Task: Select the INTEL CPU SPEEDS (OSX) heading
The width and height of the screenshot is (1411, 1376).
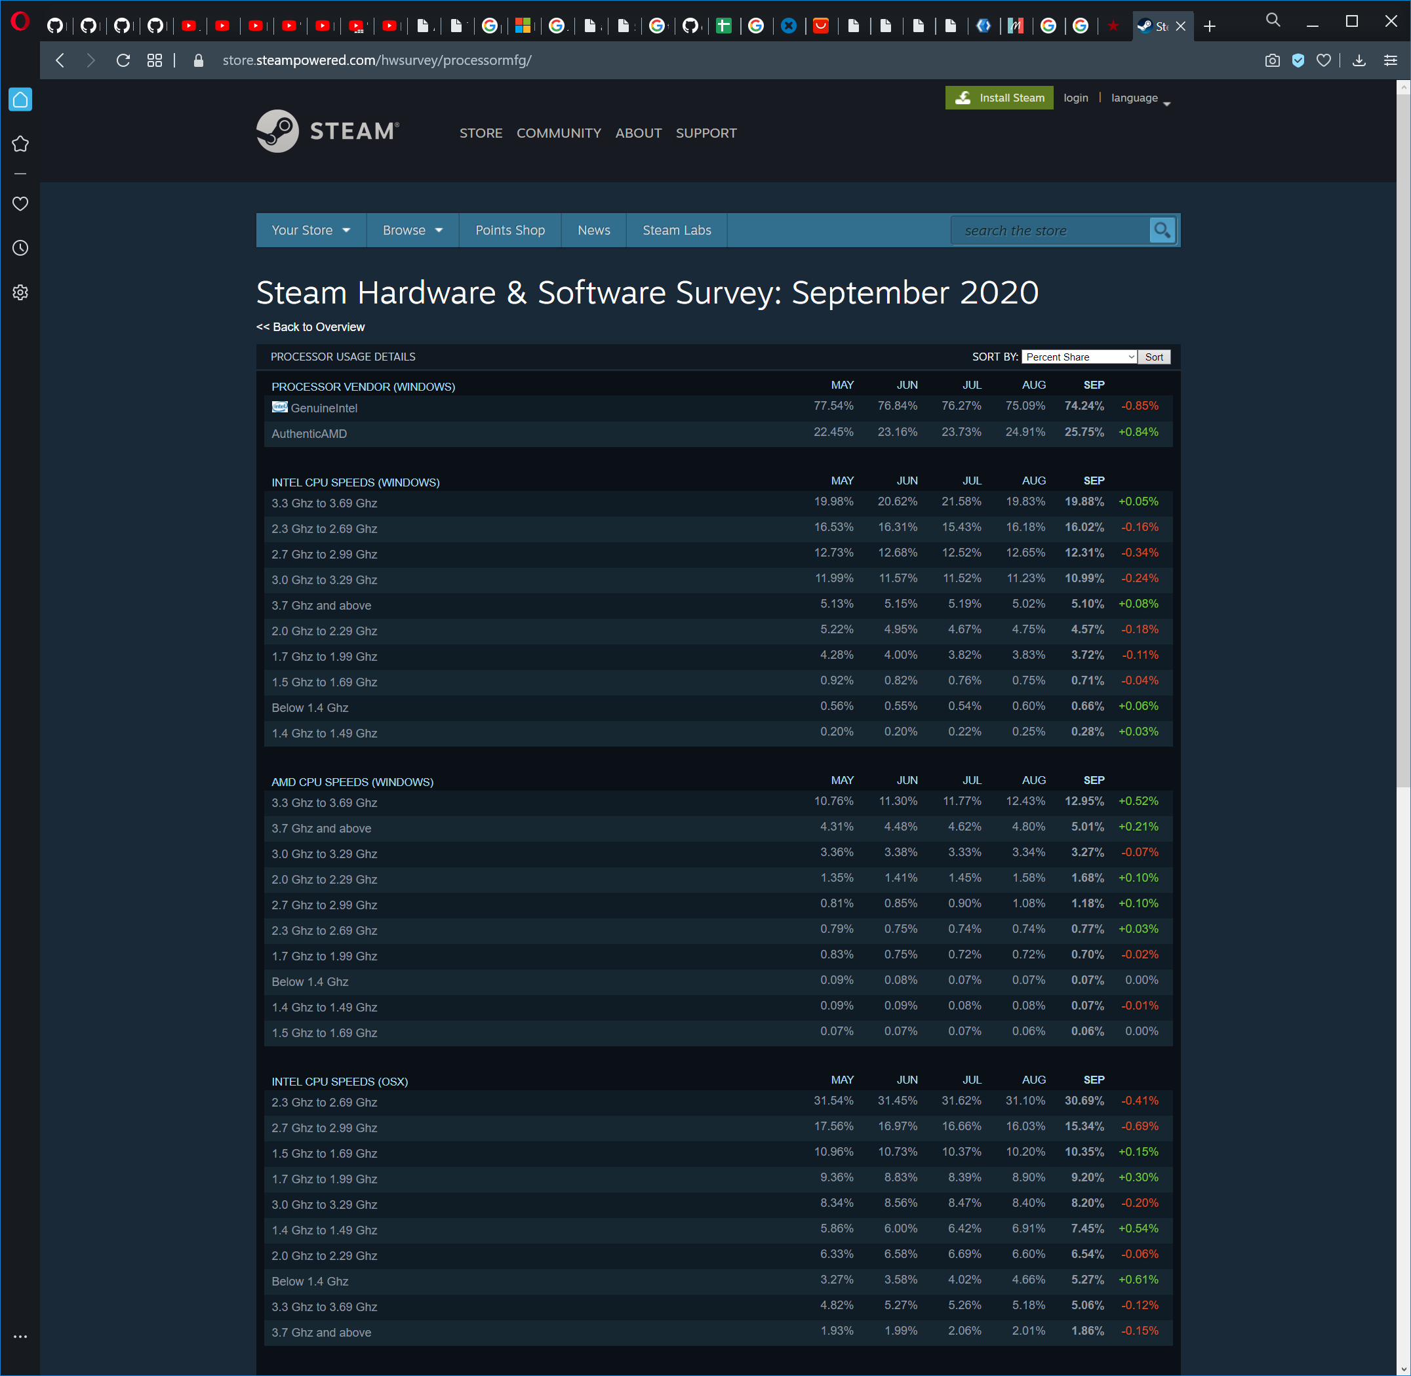Action: point(340,1082)
